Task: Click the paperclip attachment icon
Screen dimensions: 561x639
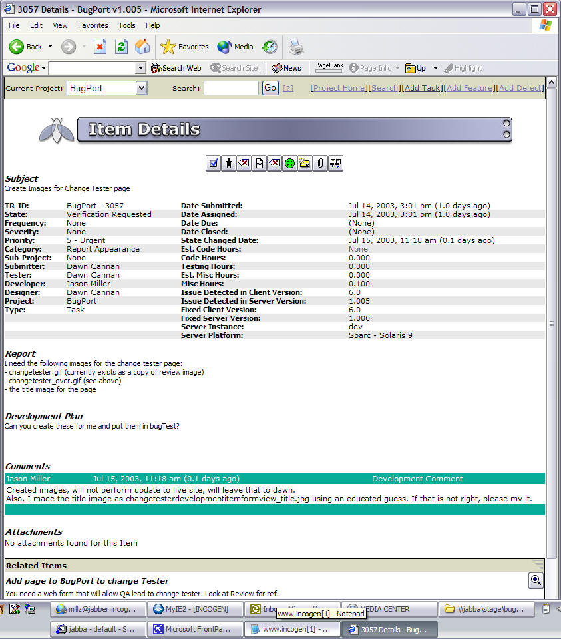Action: pos(320,164)
